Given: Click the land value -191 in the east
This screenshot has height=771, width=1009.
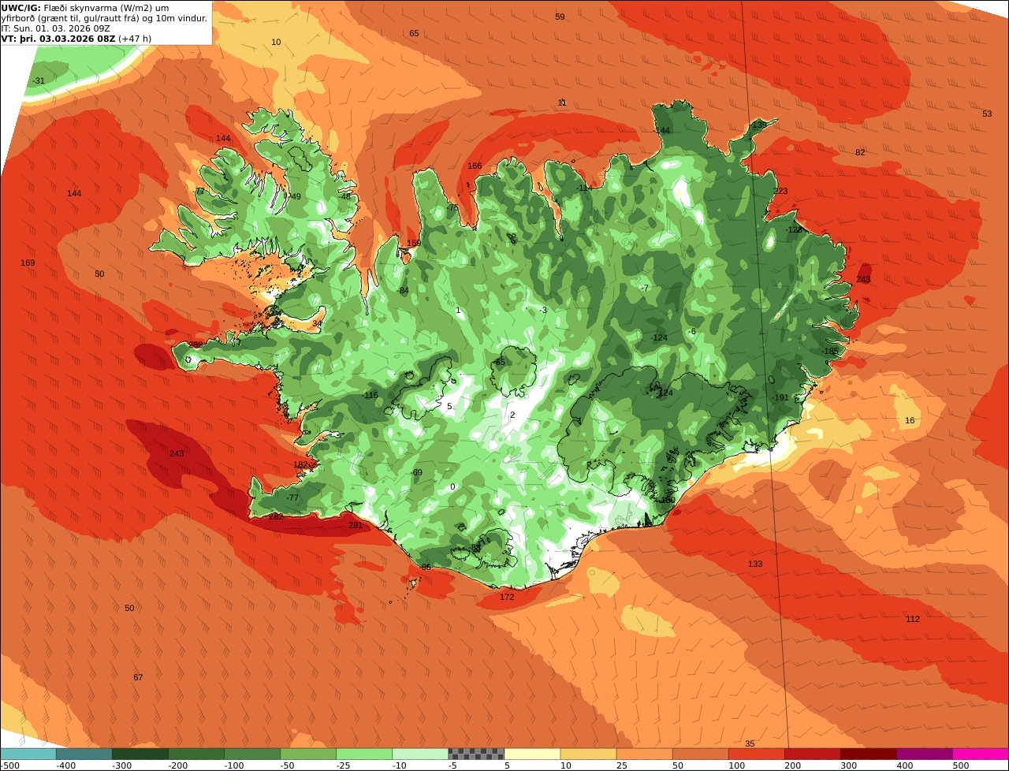Looking at the screenshot, I should pyautogui.click(x=780, y=397).
